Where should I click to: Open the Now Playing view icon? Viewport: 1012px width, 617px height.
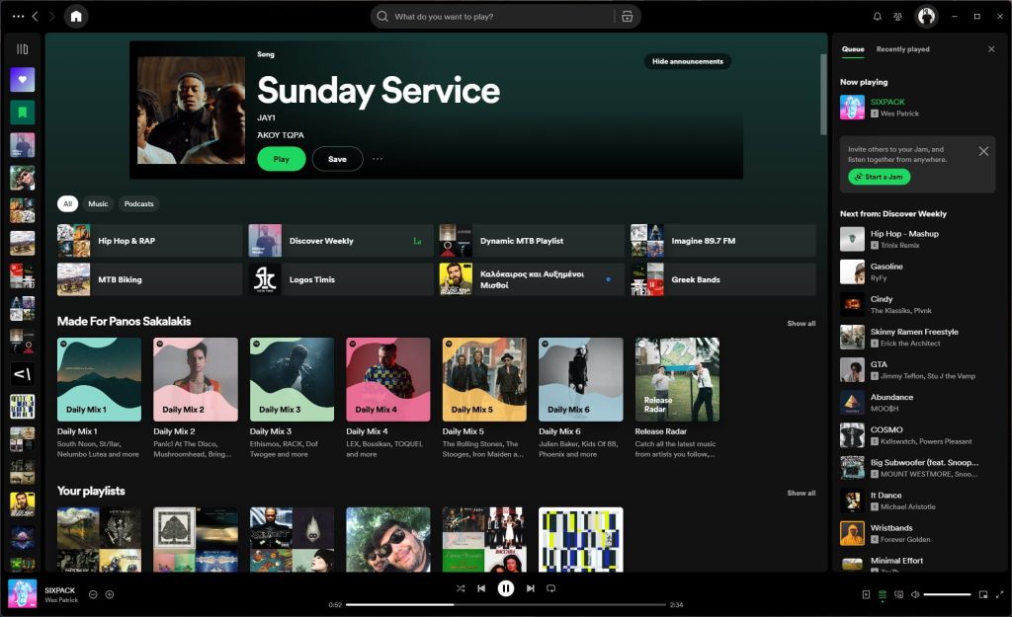pyautogui.click(x=866, y=594)
